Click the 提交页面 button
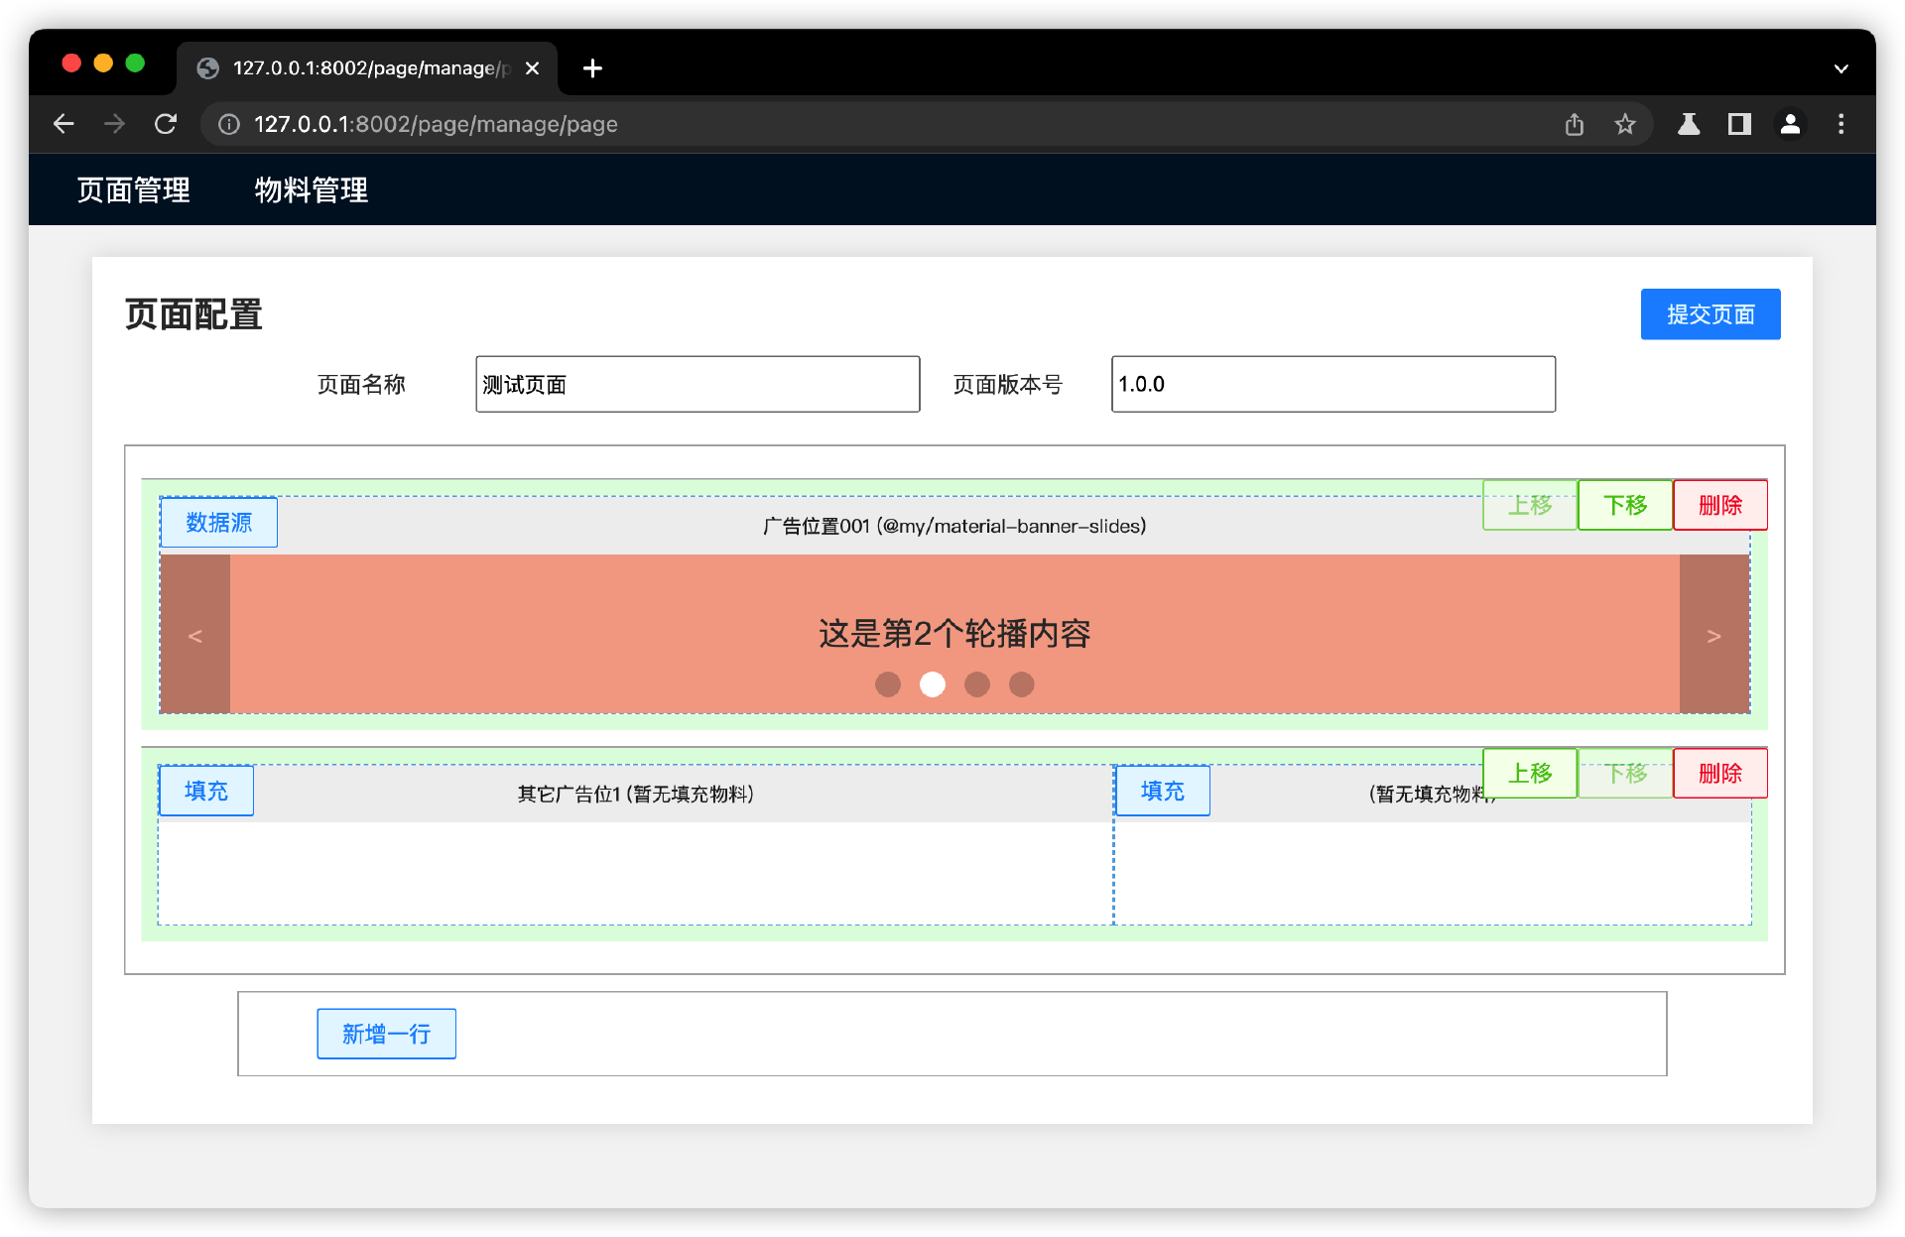This screenshot has height=1237, width=1905. pos(1710,314)
